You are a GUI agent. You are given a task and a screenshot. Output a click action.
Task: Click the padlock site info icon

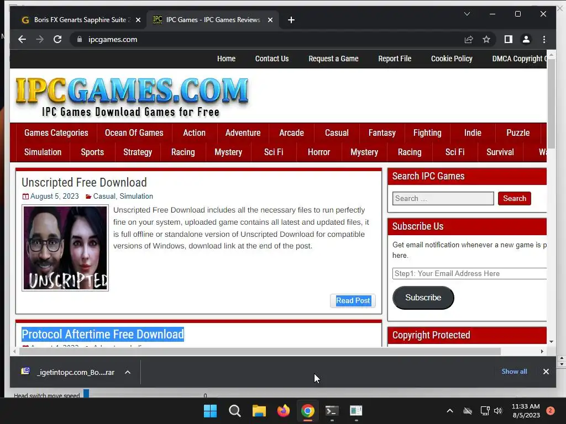pos(80,39)
